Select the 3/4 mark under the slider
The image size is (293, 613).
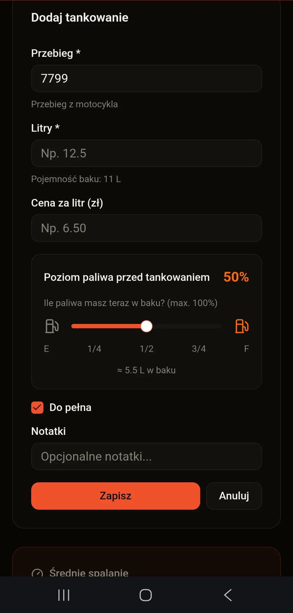point(199,349)
